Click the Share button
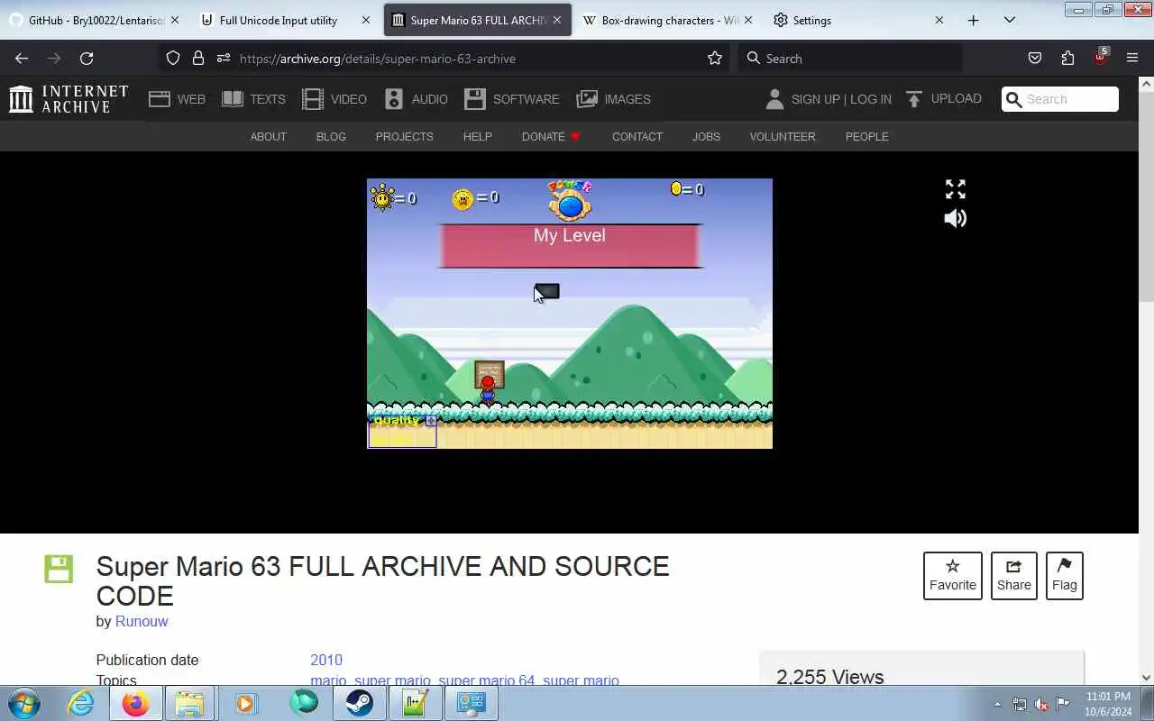The height and width of the screenshot is (721, 1154). (1014, 576)
